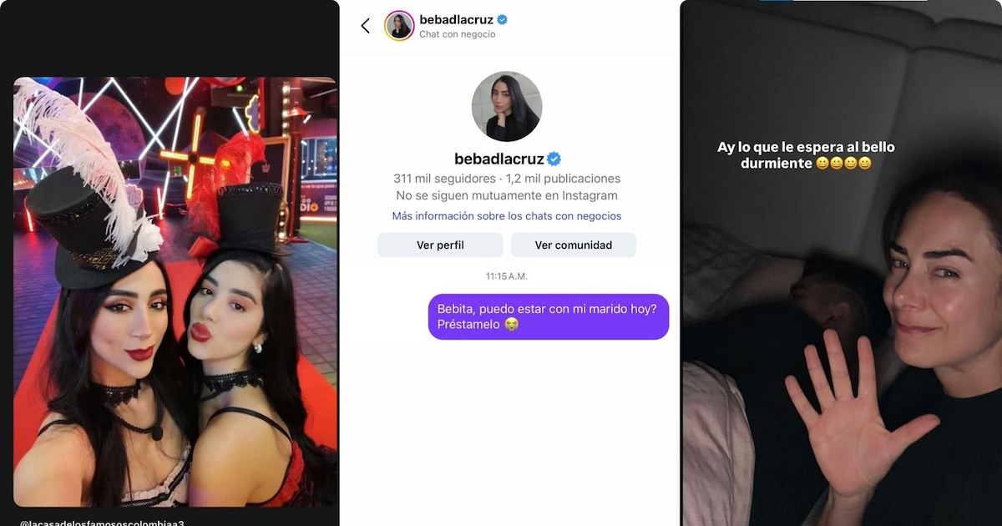The width and height of the screenshot is (1002, 526).
Task: Open the Ver comunidad button
Action: click(x=574, y=245)
